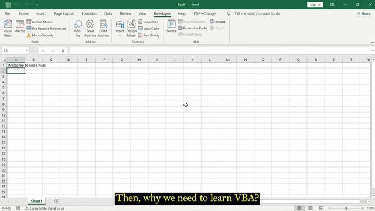Open the View tab
Screen dimensions: 375x211
point(142,13)
